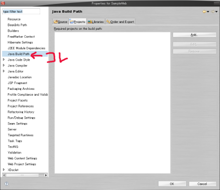Select the Java Code Style item
Screen dimensions: 220x190
tap(19, 60)
